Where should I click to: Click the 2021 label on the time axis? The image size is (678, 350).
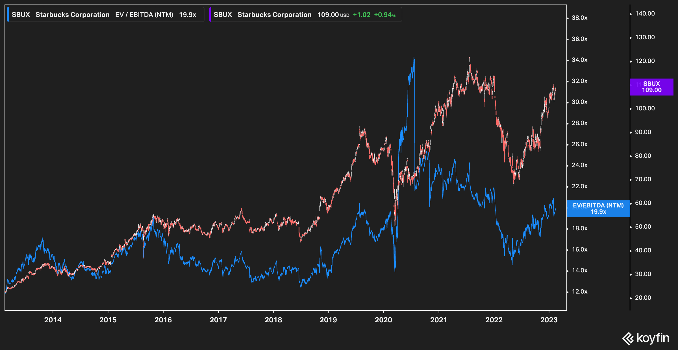pyautogui.click(x=439, y=320)
